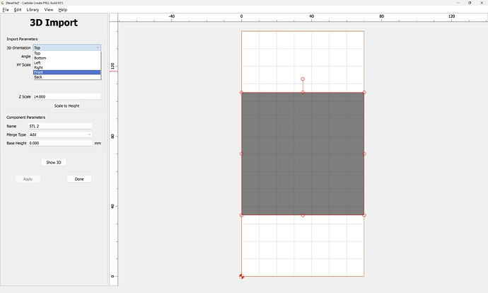Open the Help menu
Viewport: 488px width, 293px height.
[62, 10]
